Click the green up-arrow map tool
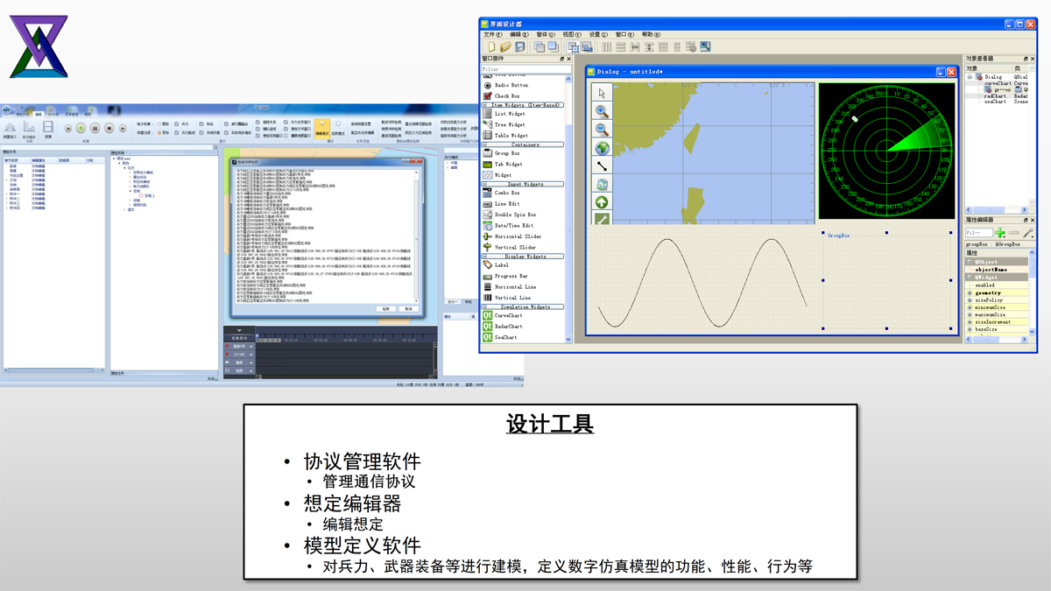Image resolution: width=1051 pixels, height=591 pixels. [x=602, y=202]
